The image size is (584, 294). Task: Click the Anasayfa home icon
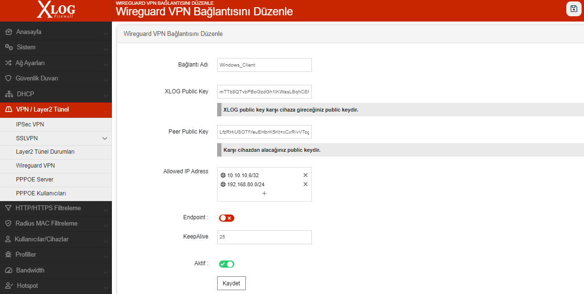tap(8, 32)
